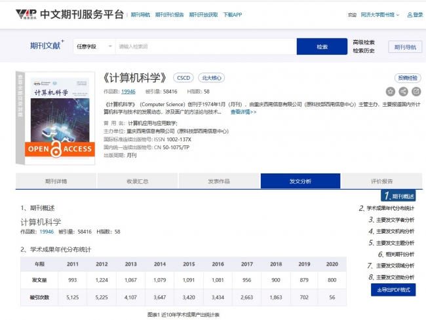Click the 被引次数 row header
The image size is (426, 320).
pyautogui.click(x=39, y=297)
